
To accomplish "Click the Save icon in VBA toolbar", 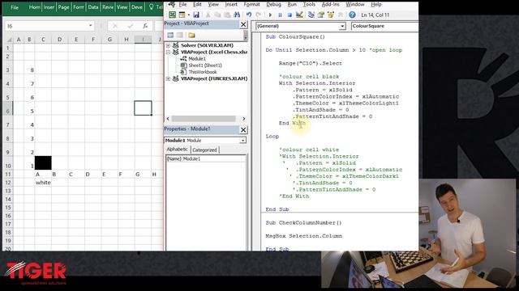I will 196,15.
